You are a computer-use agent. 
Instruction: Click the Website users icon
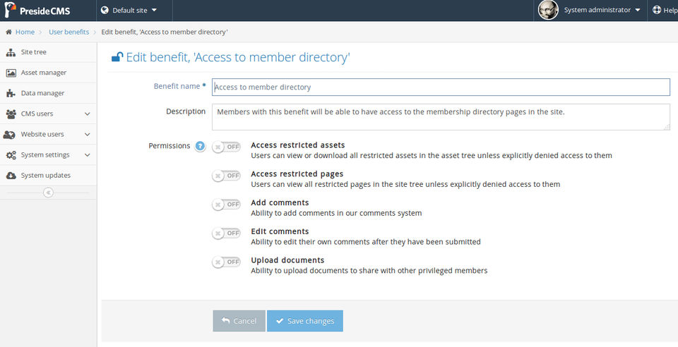pos(9,135)
